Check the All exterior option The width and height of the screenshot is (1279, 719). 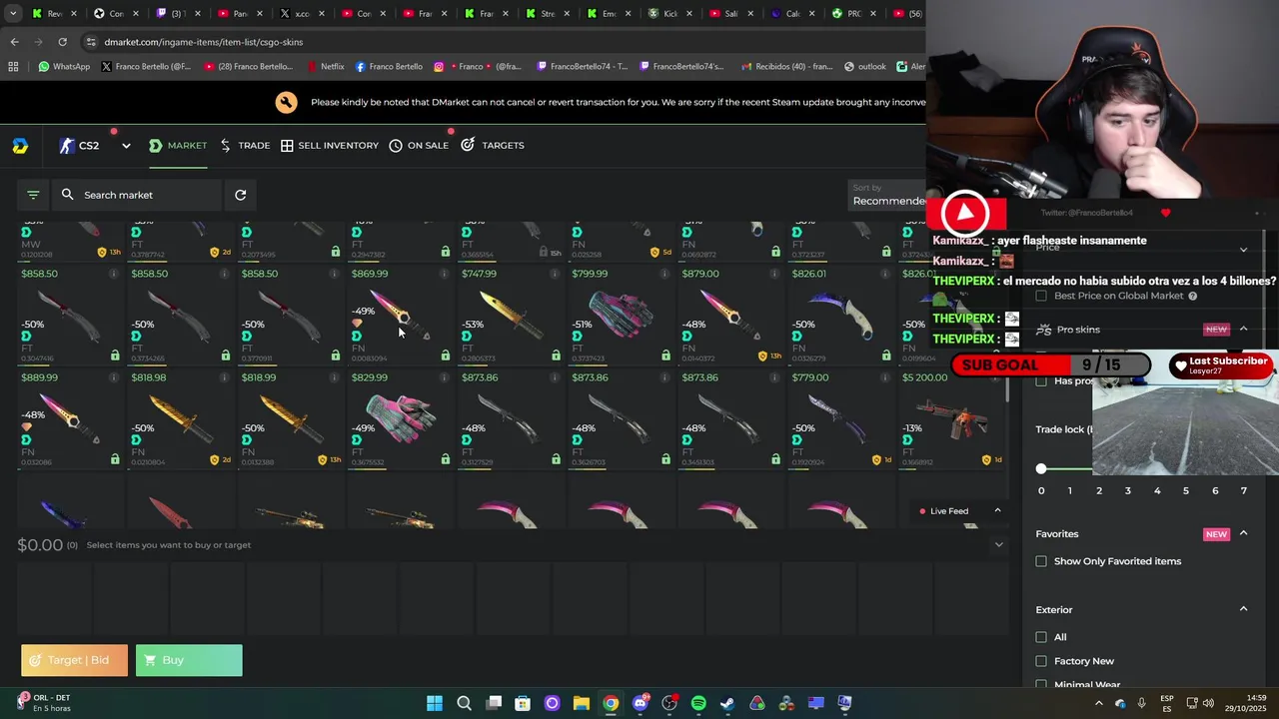(x=1041, y=637)
